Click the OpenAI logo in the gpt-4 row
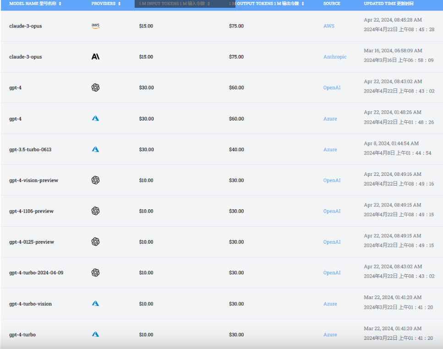Image resolution: width=443 pixels, height=349 pixels. [95, 87]
